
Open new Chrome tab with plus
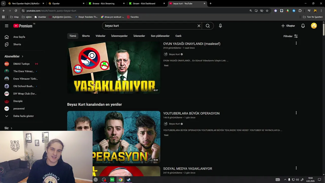point(210,4)
